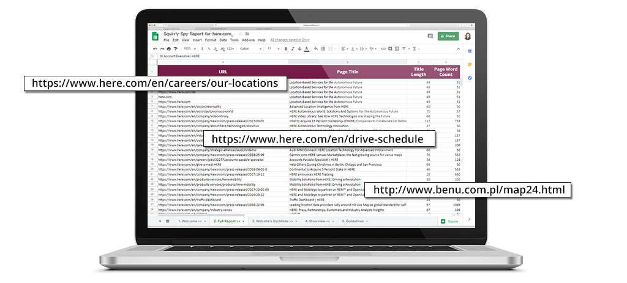Open Help menu
Image resolution: width=627 pixels, height=283 pixels.
[262, 40]
